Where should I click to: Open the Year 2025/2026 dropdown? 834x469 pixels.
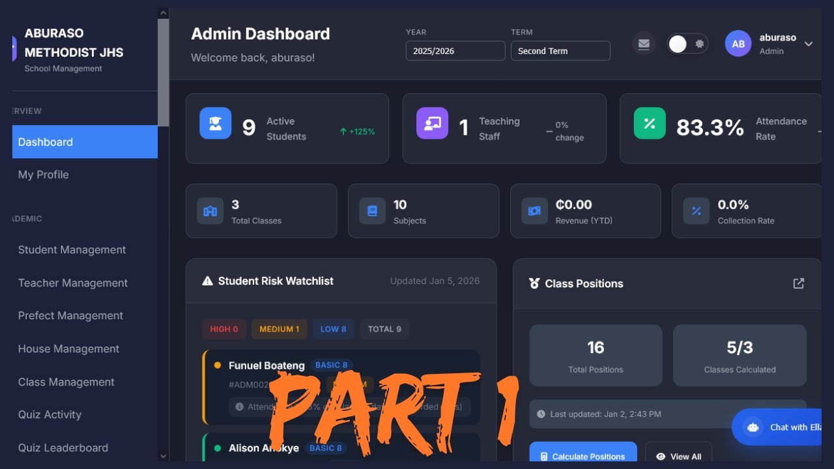point(455,51)
